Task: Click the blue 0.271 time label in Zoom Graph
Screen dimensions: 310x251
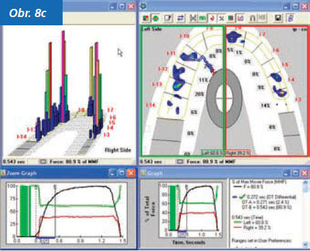Action: point(46,241)
